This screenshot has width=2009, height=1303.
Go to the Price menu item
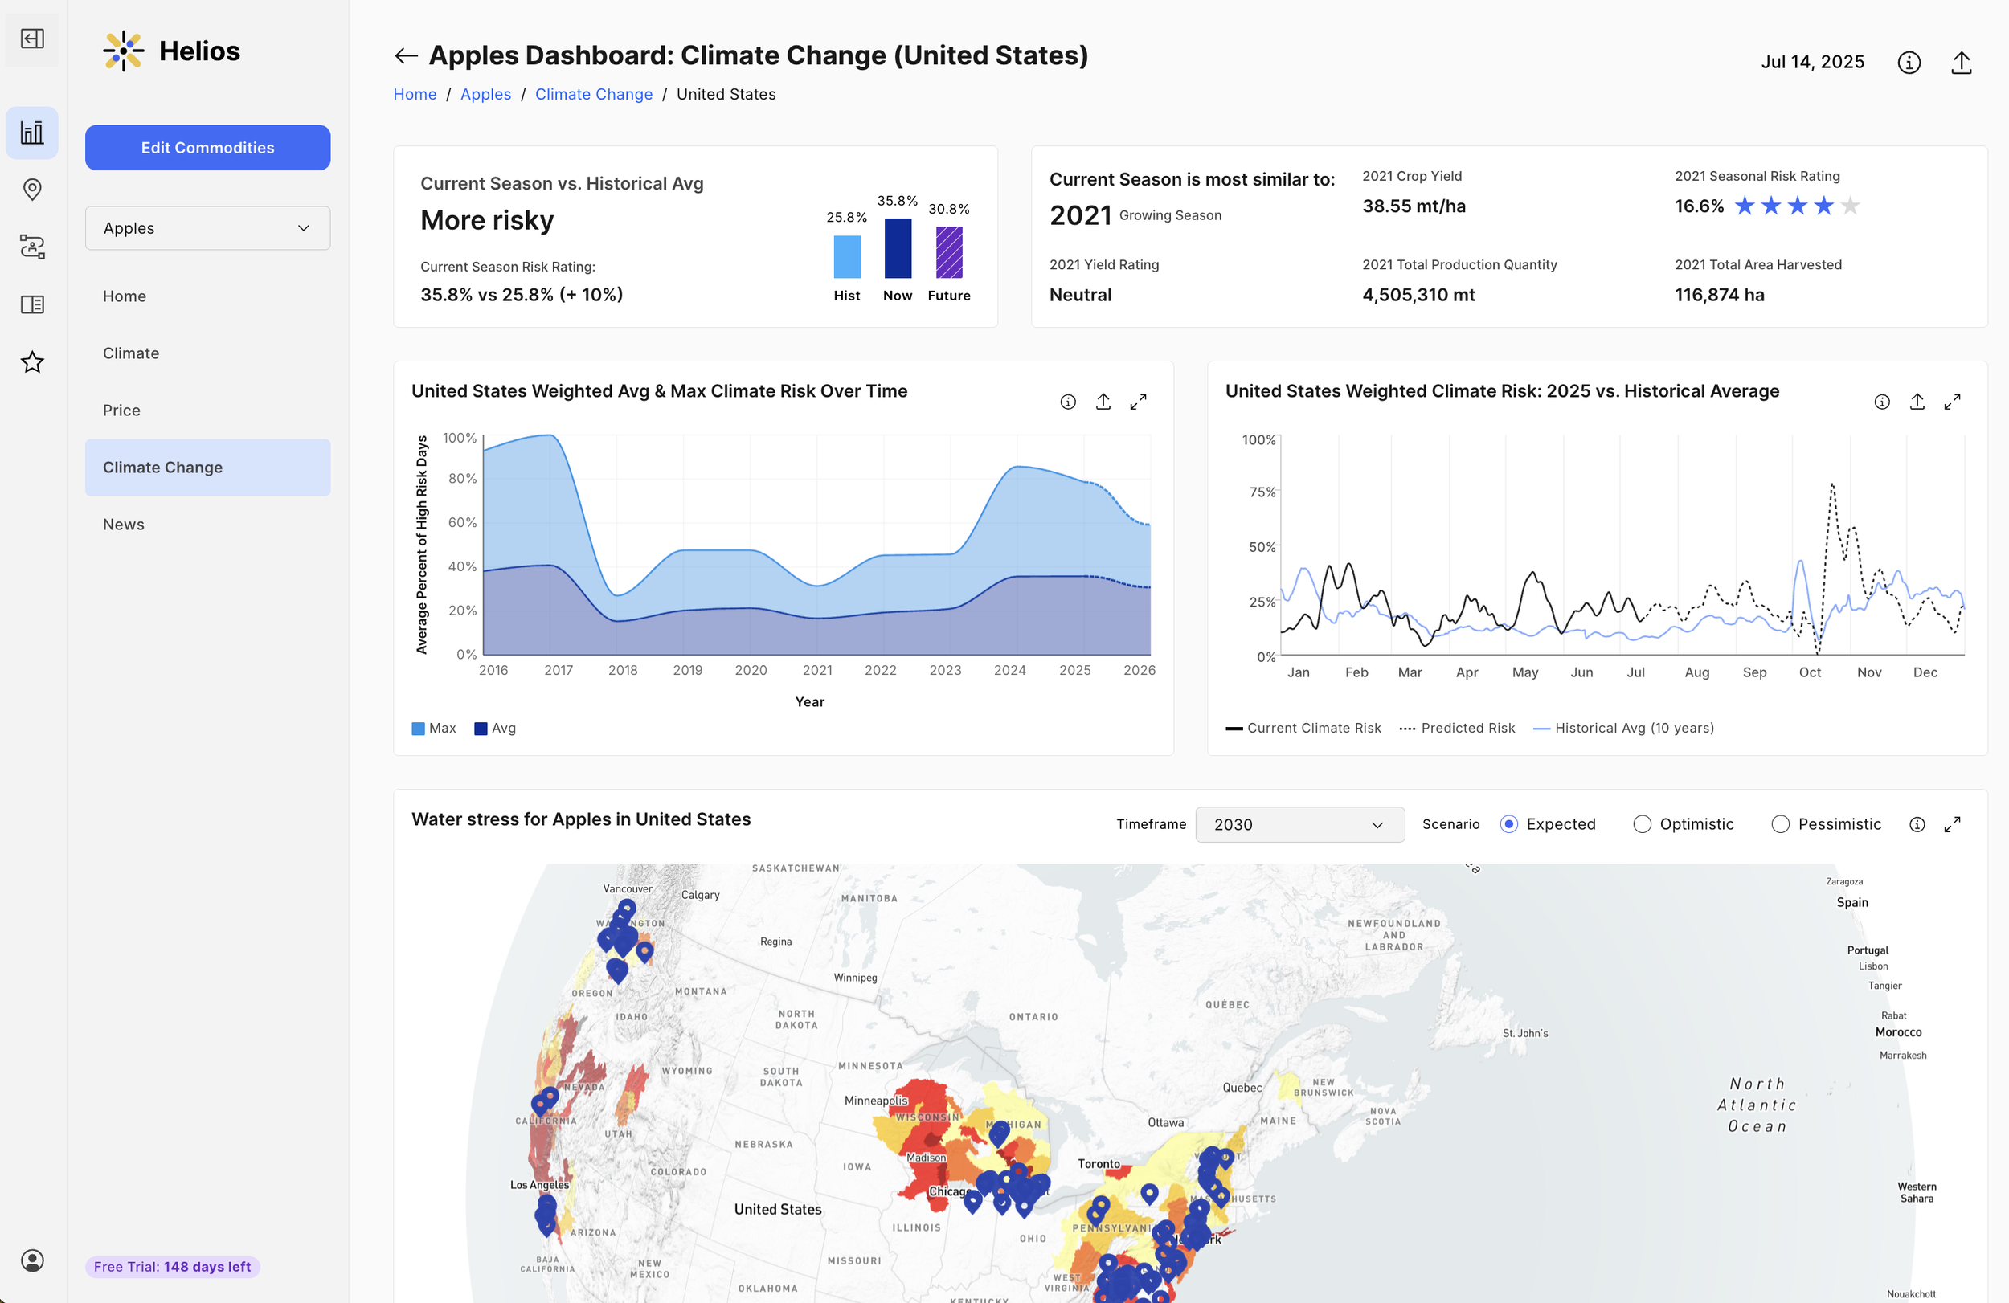pos(121,411)
